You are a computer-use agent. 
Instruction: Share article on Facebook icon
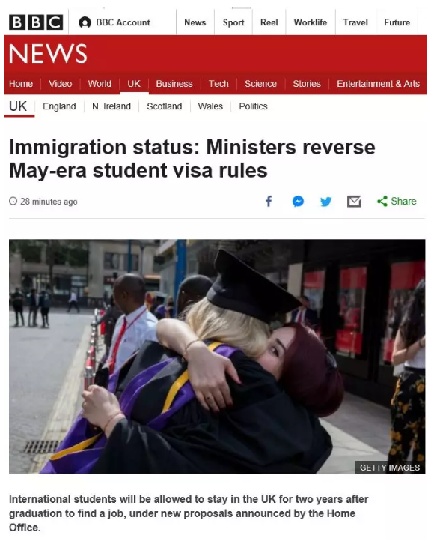tap(269, 202)
